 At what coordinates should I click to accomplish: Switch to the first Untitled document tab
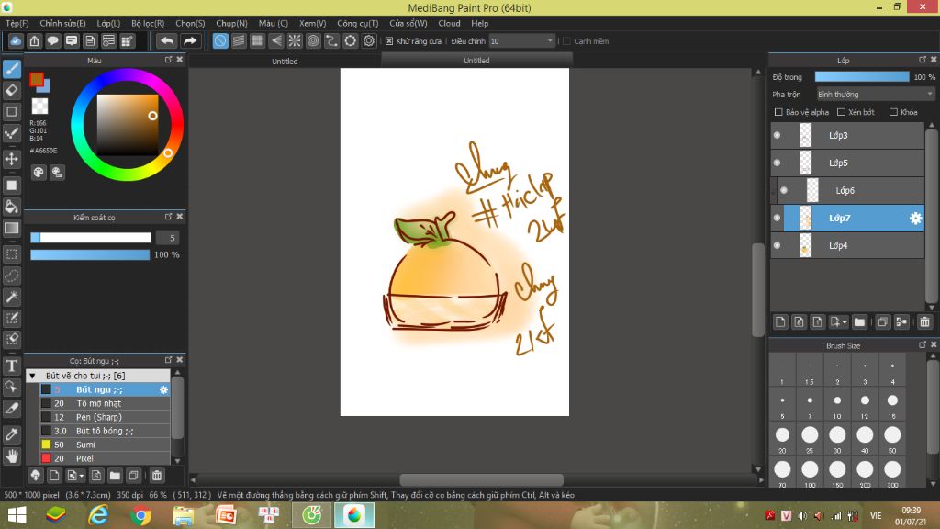(x=285, y=62)
